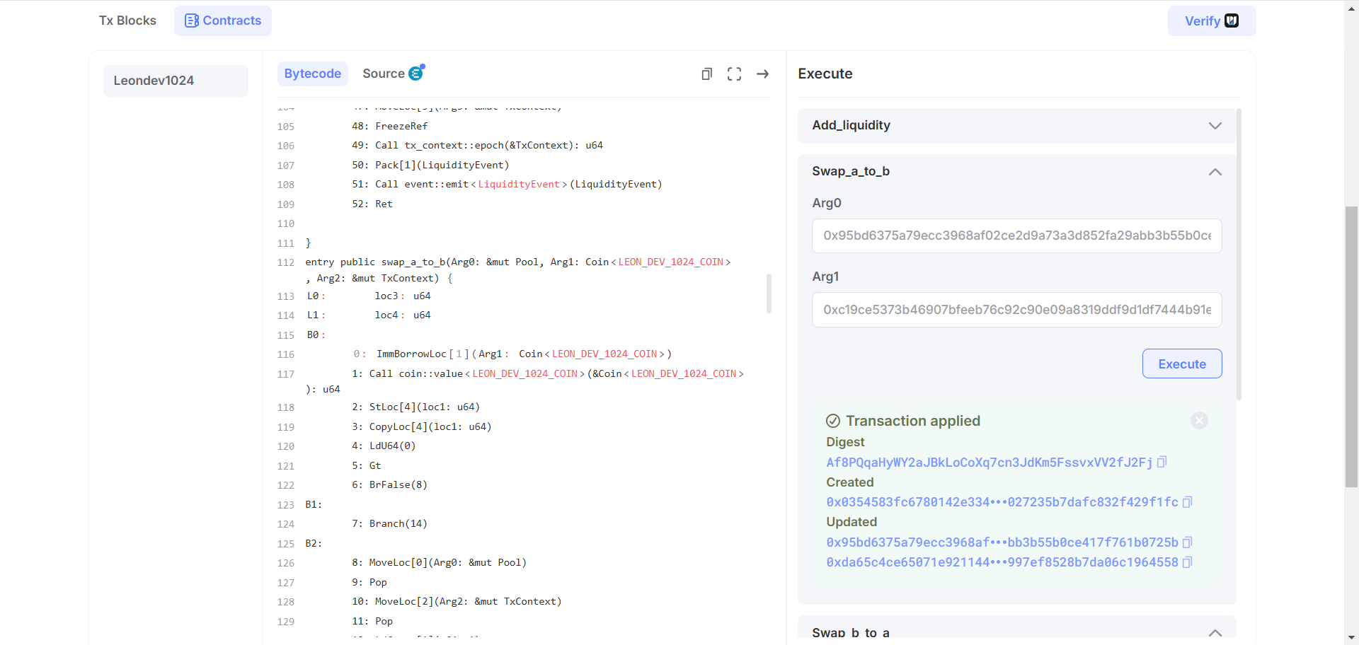The image size is (1359, 645).
Task: Select the '6: BrFalse(8)' line
Action: (x=389, y=484)
